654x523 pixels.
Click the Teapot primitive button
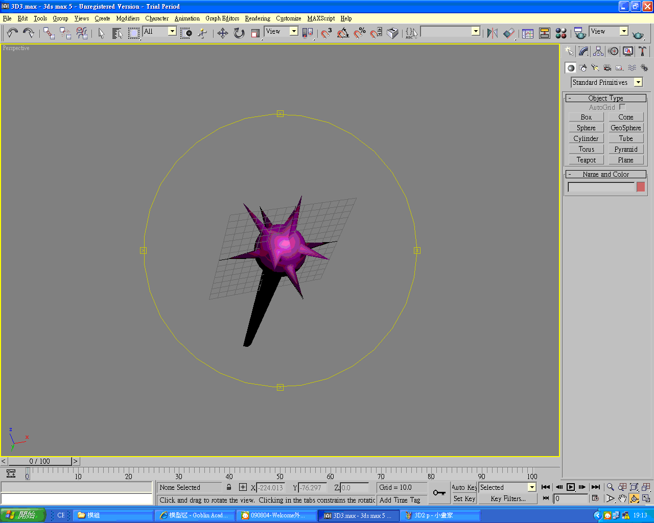point(587,160)
